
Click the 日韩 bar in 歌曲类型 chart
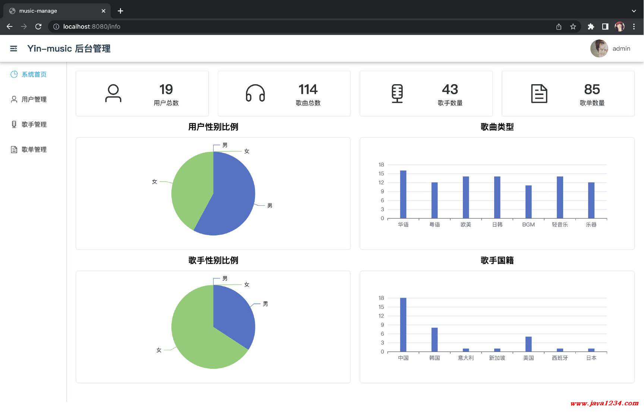497,197
